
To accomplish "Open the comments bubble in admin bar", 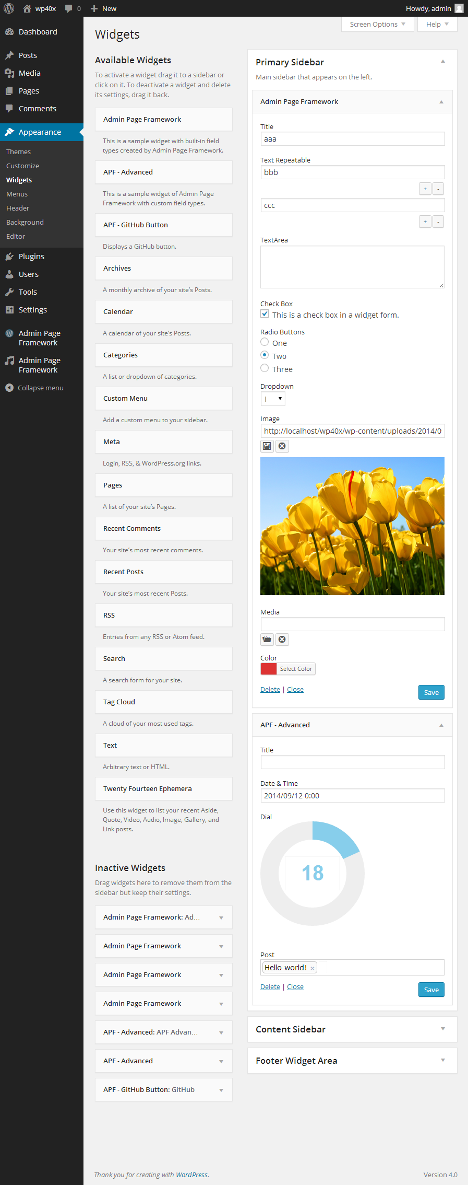I will coord(73,8).
